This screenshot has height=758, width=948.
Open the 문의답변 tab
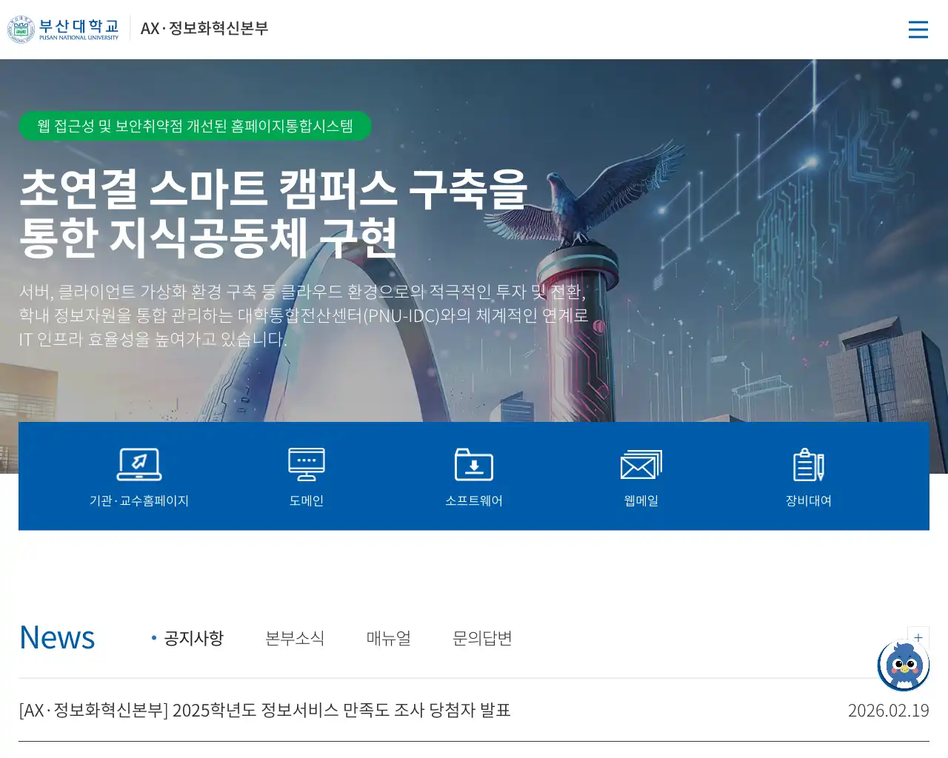[x=481, y=638]
